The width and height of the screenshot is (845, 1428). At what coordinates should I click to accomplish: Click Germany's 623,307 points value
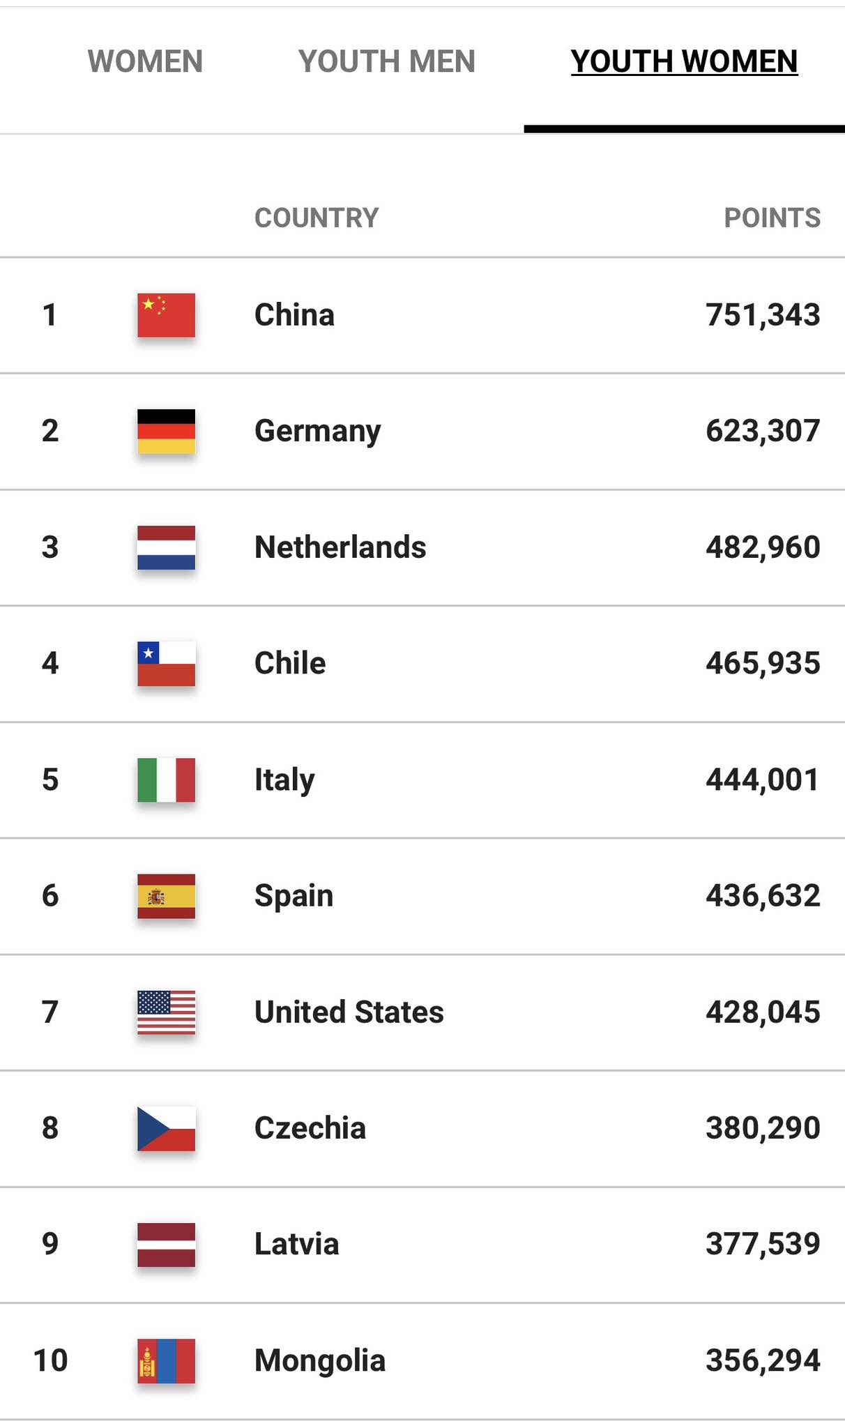click(763, 431)
